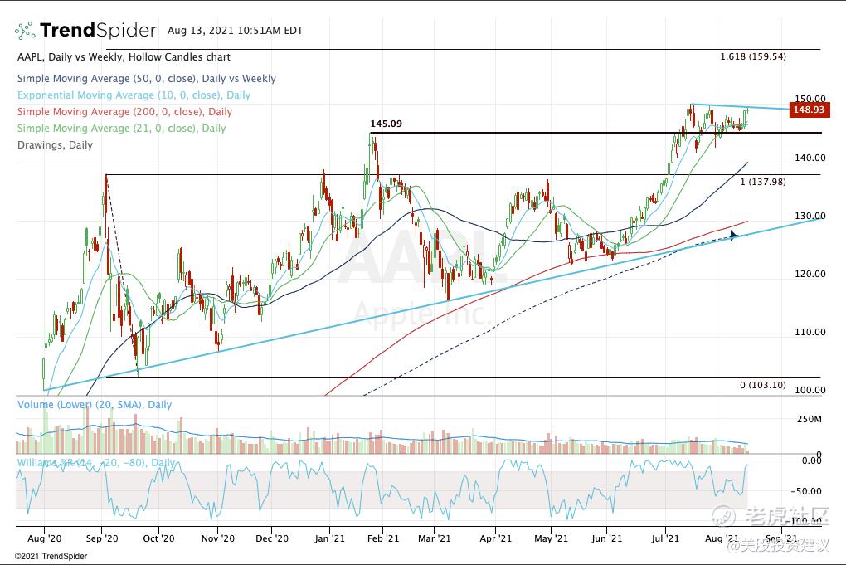Click the Feb '21 date axis label
Viewport: 846px width, 565px height.
click(x=383, y=538)
